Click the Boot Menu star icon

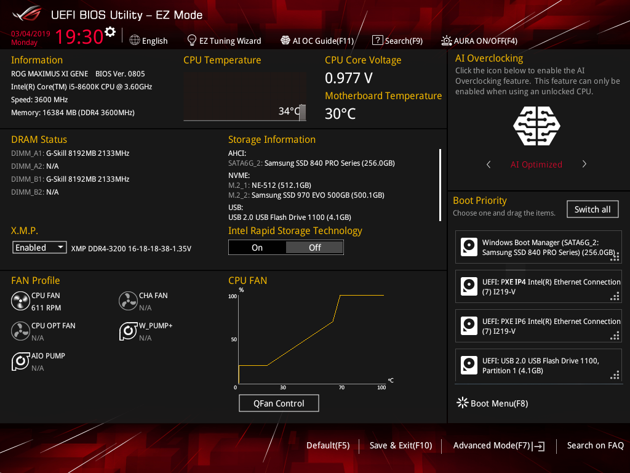(x=463, y=403)
